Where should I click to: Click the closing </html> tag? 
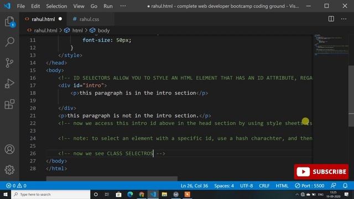pos(56,169)
